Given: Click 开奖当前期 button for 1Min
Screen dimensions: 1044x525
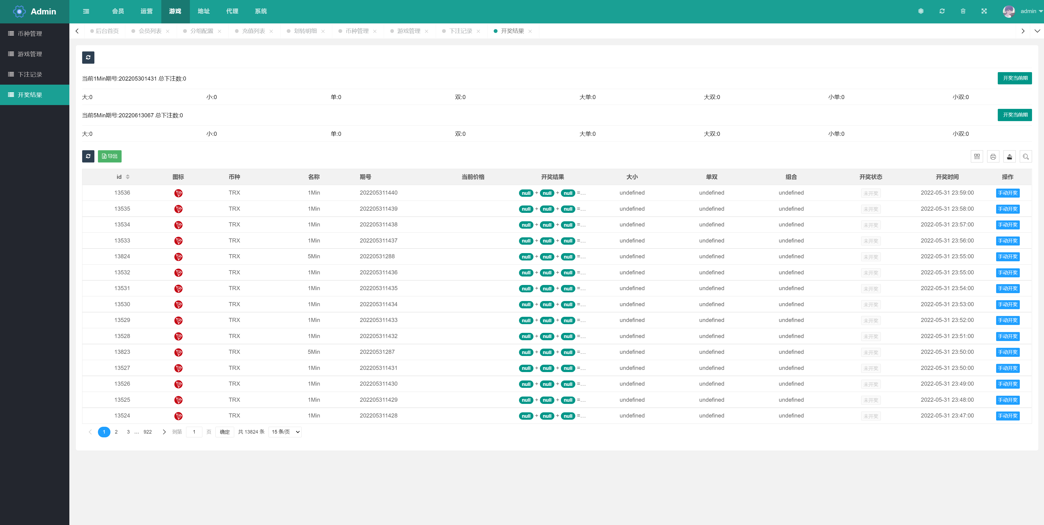Looking at the screenshot, I should (x=1015, y=78).
